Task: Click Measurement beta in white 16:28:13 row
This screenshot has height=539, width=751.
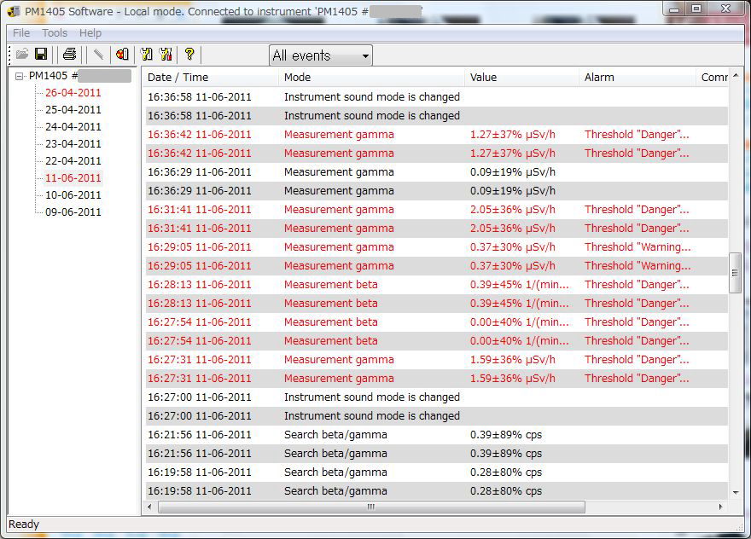Action: click(x=331, y=285)
